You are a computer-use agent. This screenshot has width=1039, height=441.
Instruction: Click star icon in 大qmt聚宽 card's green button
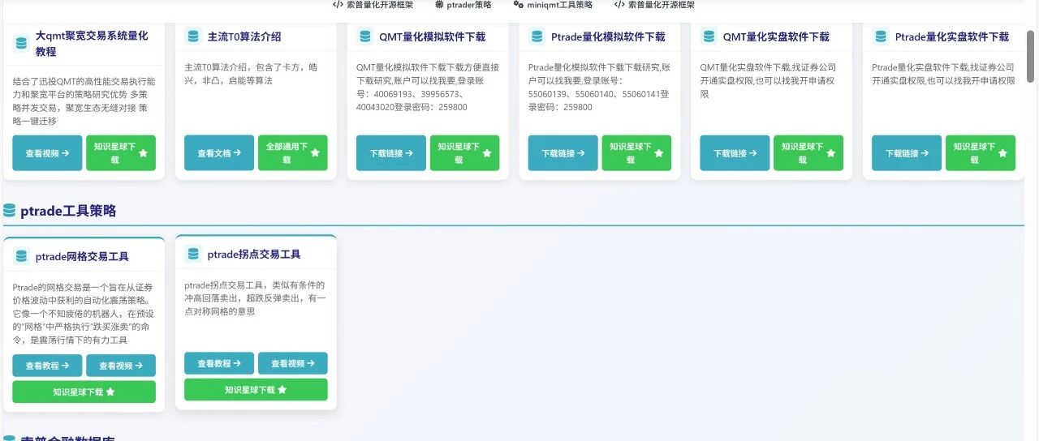[x=143, y=152]
